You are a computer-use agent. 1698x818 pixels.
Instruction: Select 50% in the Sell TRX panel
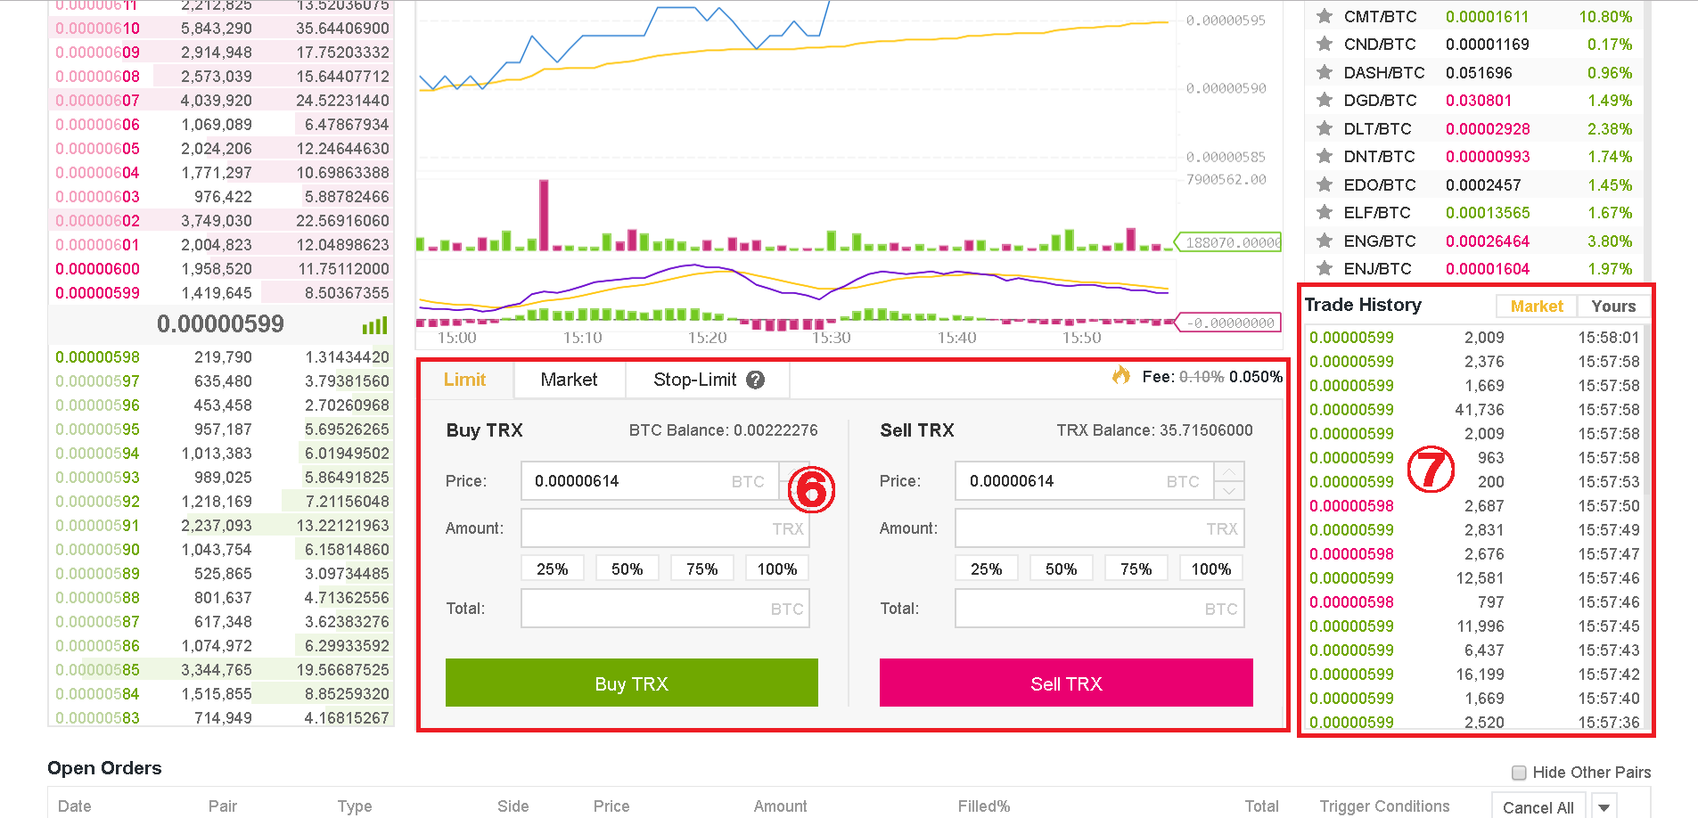click(1062, 569)
